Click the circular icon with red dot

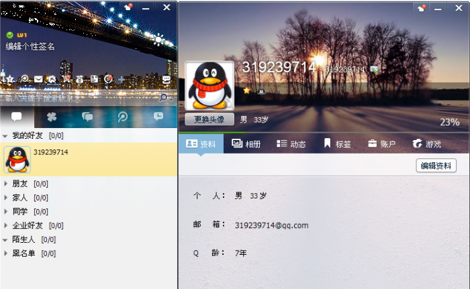coord(108,78)
